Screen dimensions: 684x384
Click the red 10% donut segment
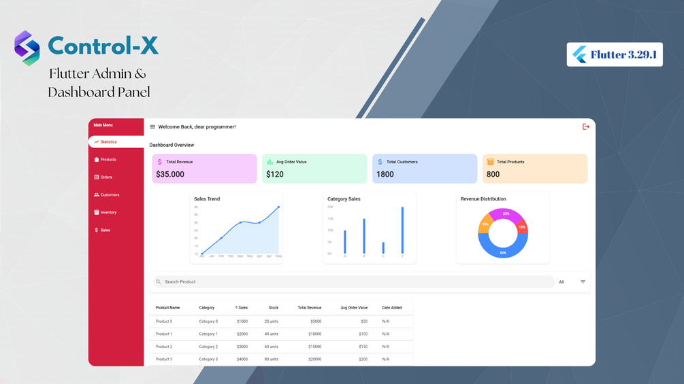pyautogui.click(x=522, y=227)
